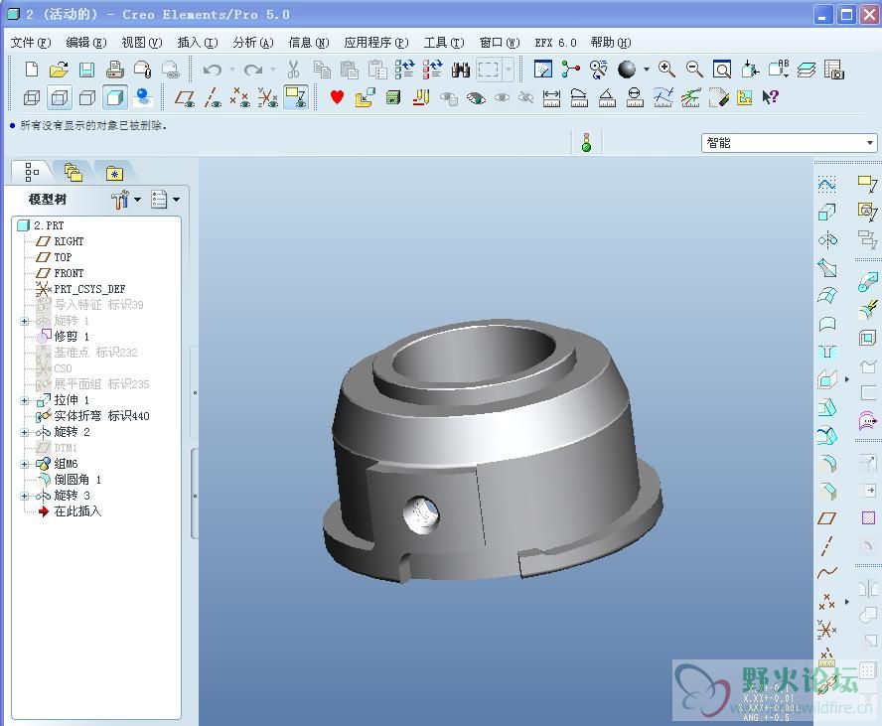This screenshot has height=726, width=882.
Task: Click the Coordinate System tool in right toolbar
Action: pyautogui.click(x=826, y=630)
